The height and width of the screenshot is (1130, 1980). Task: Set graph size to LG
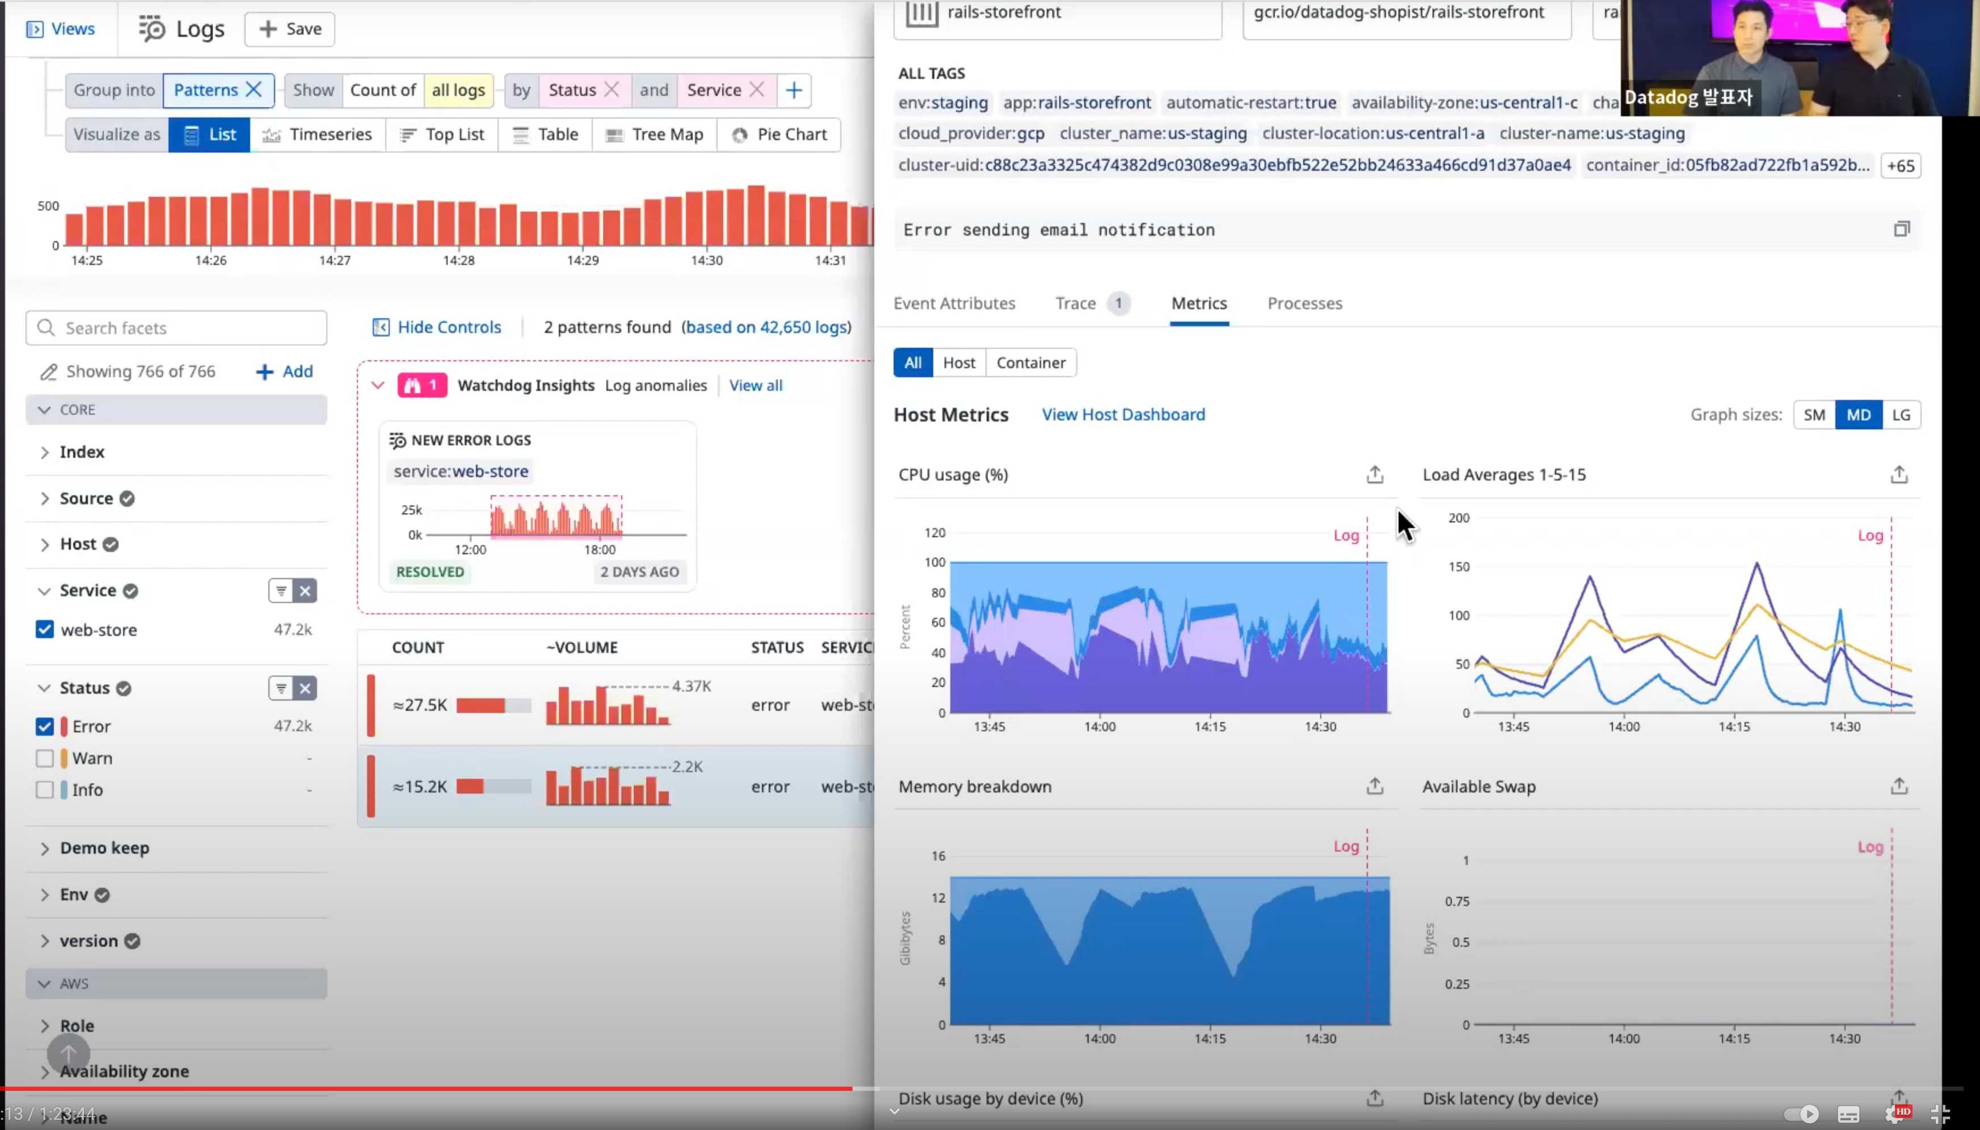click(1901, 415)
